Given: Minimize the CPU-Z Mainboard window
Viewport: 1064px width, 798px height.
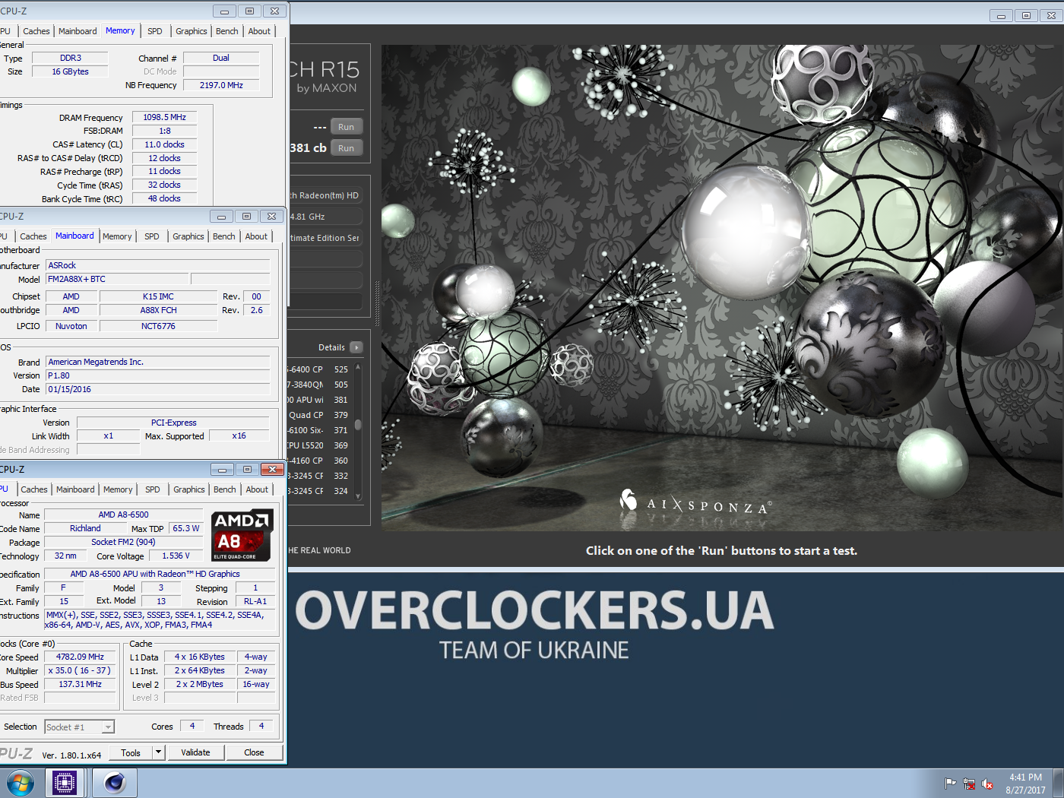Looking at the screenshot, I should (221, 217).
